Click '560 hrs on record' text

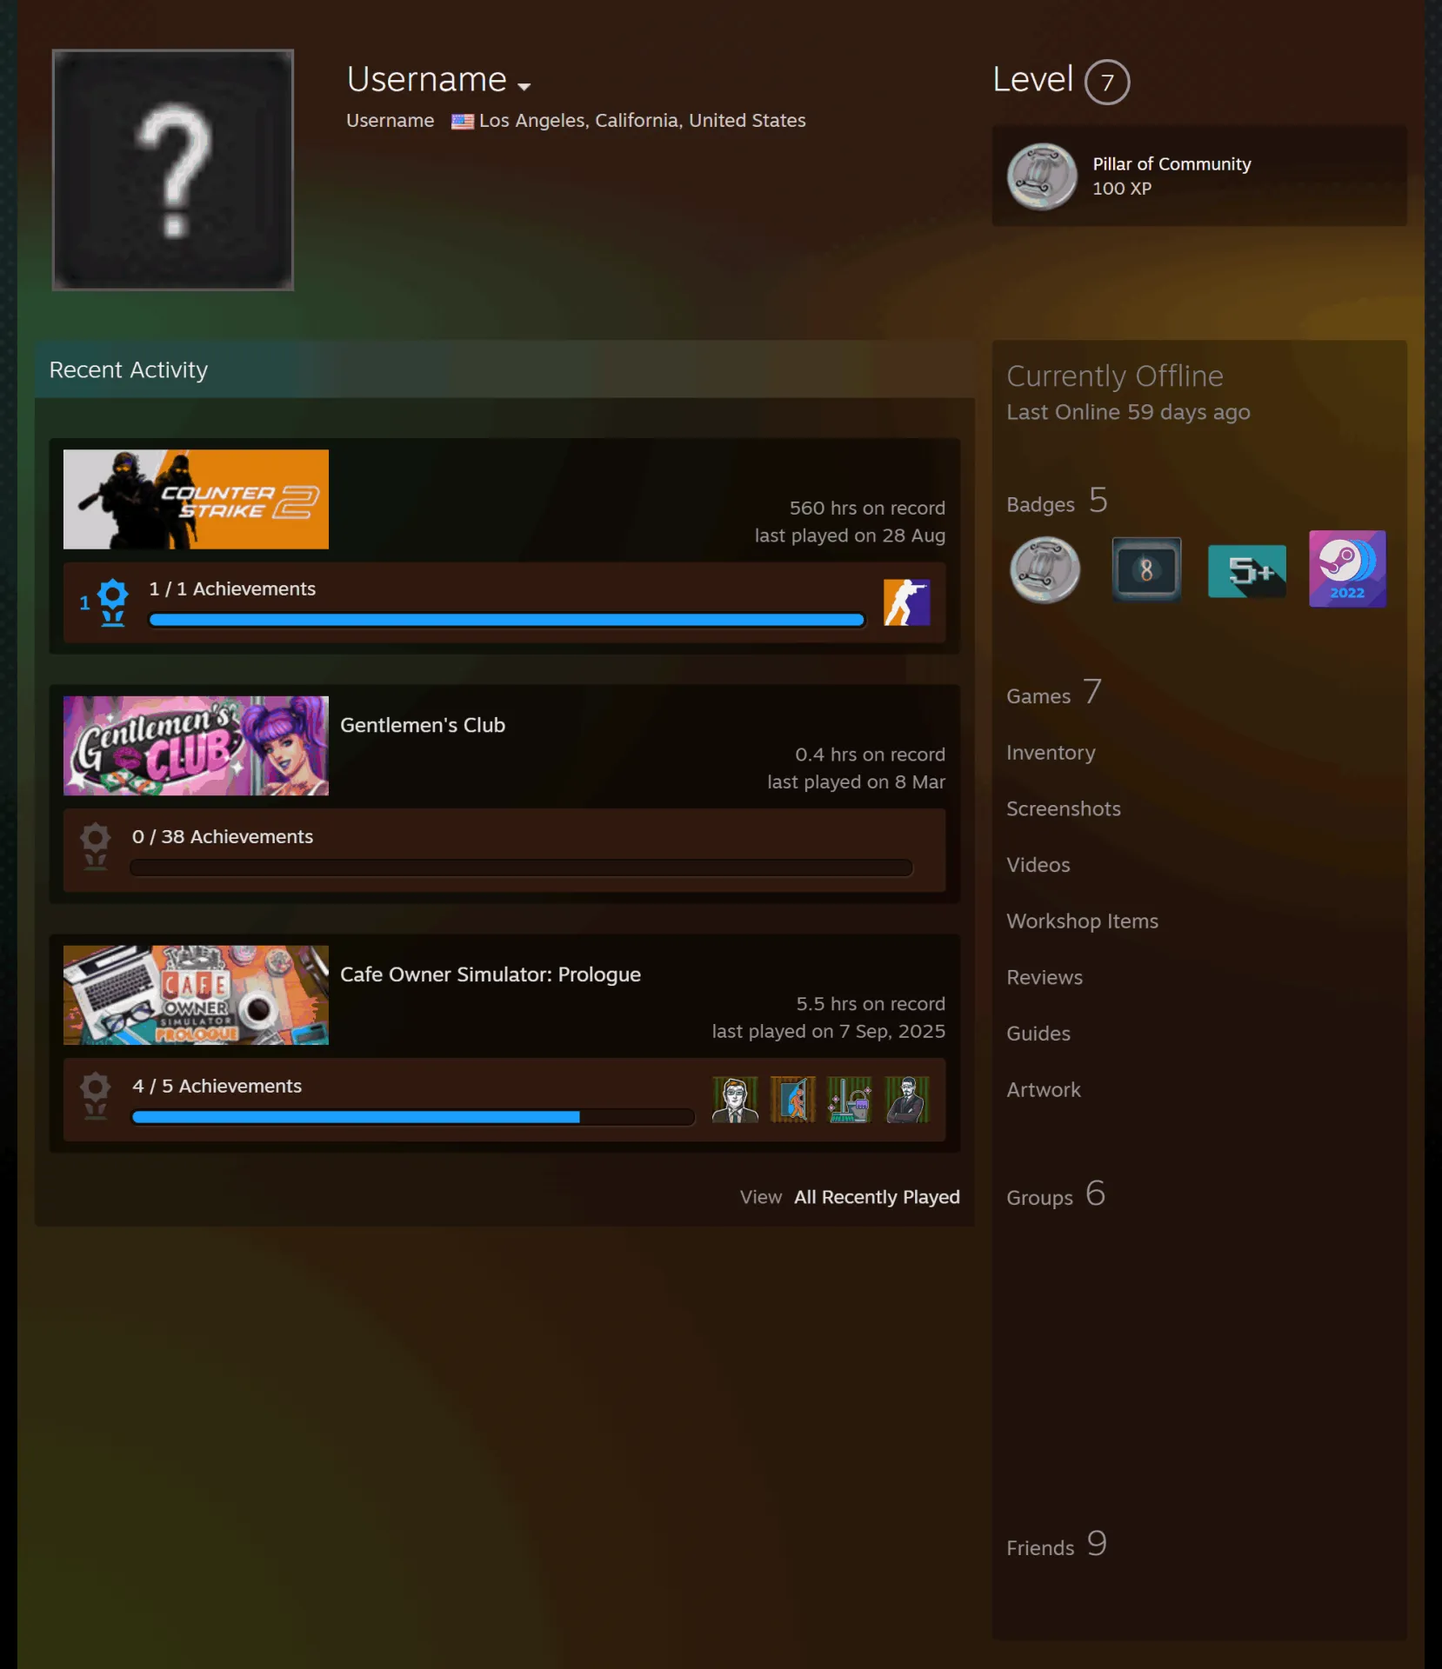[867, 508]
